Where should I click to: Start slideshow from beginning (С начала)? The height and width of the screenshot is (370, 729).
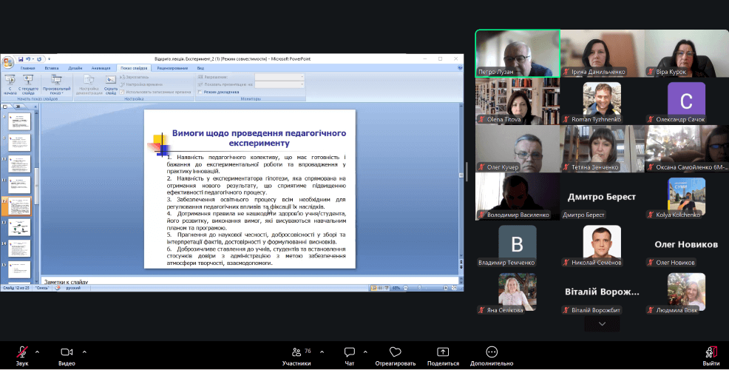(x=10, y=83)
